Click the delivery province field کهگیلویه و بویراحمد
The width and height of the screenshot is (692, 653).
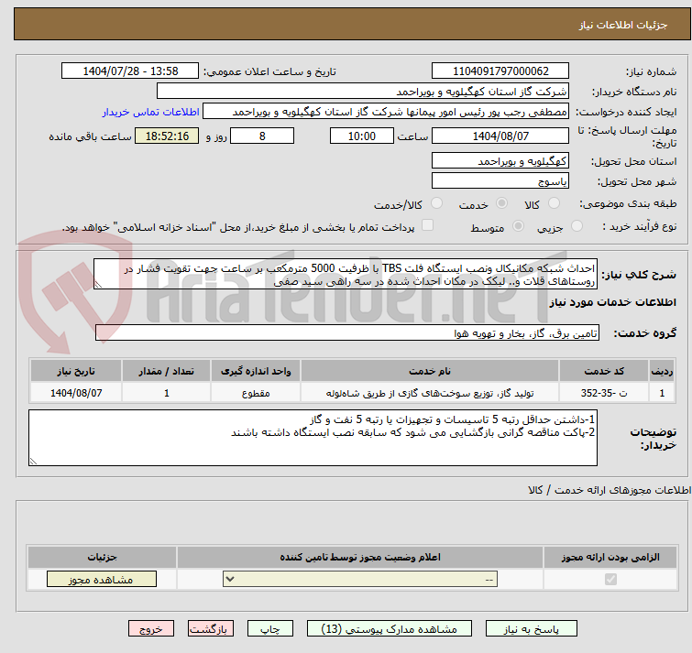(500, 160)
